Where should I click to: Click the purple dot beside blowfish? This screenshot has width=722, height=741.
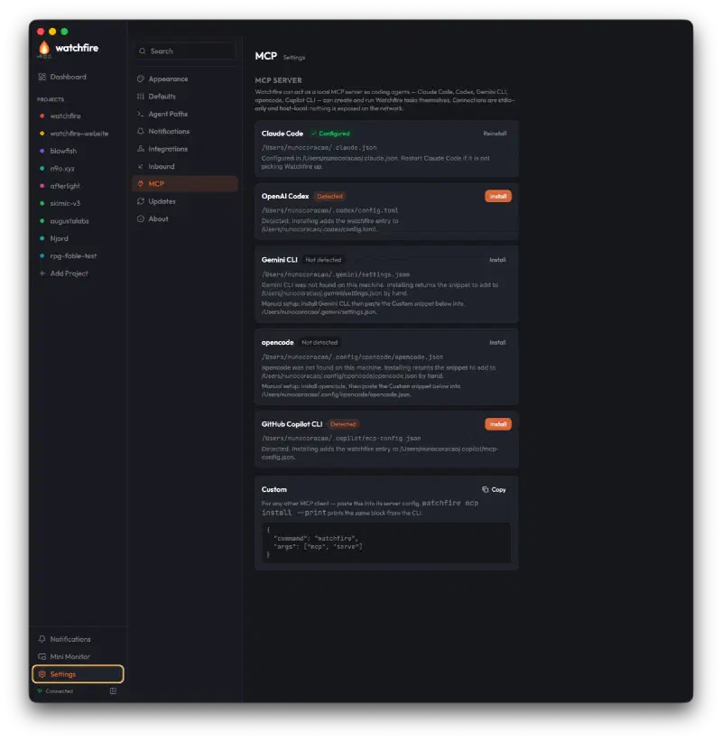pyautogui.click(x=42, y=151)
